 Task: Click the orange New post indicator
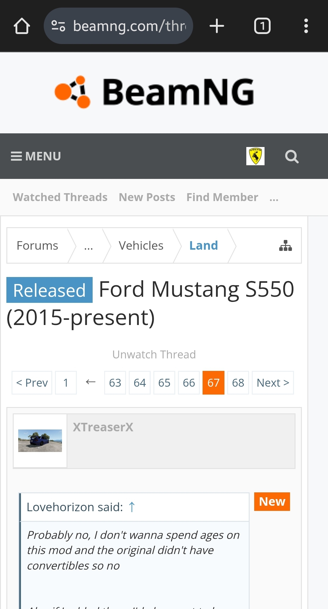click(x=272, y=501)
